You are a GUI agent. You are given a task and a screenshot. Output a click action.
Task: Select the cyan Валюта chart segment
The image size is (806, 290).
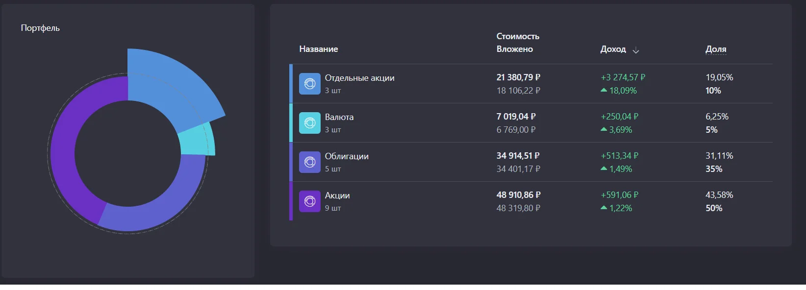pyautogui.click(x=197, y=140)
